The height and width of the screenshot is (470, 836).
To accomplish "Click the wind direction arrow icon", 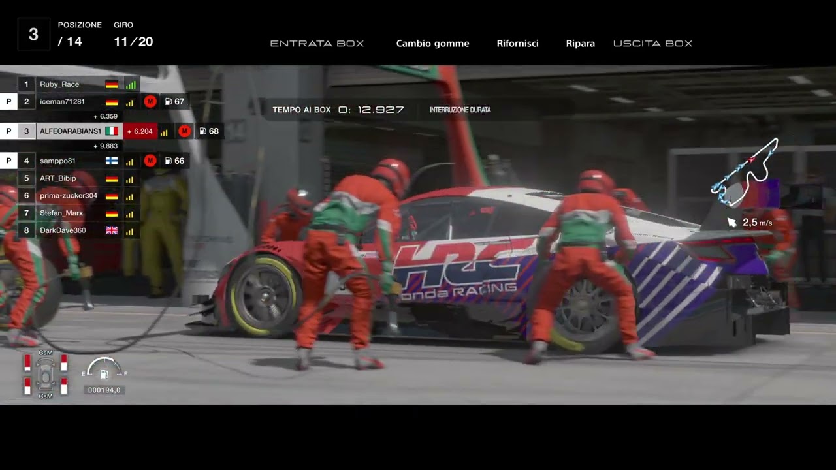I will [732, 223].
